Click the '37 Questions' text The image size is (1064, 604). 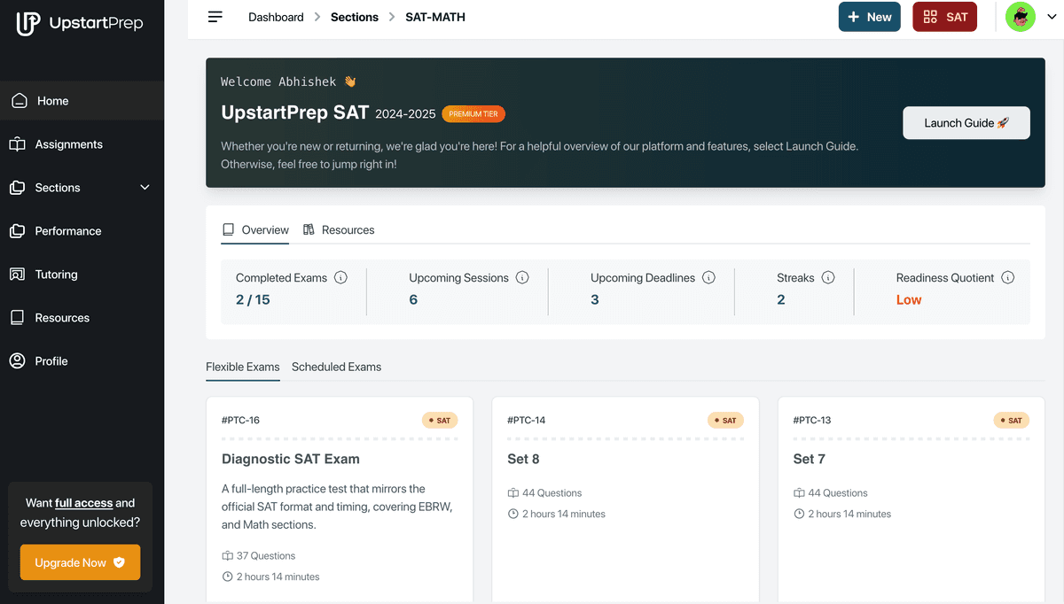[266, 556]
